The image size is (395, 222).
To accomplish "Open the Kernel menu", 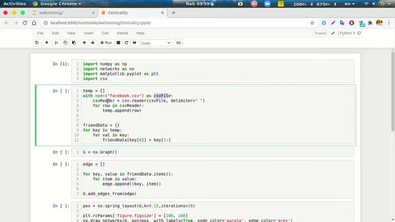I will pyautogui.click(x=122, y=33).
